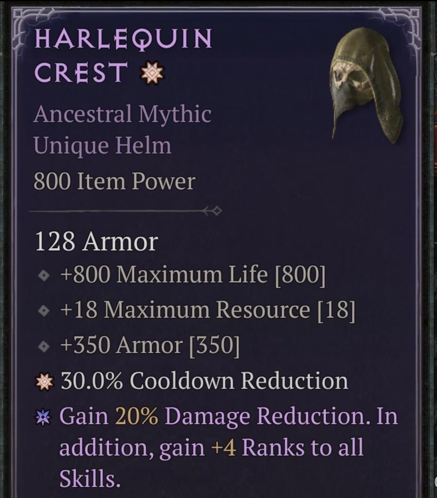
Task: Select the Ancestral Mythic label
Action: [x=122, y=114]
